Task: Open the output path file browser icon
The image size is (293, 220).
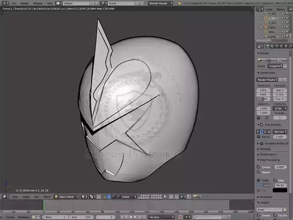Action: tap(285, 209)
